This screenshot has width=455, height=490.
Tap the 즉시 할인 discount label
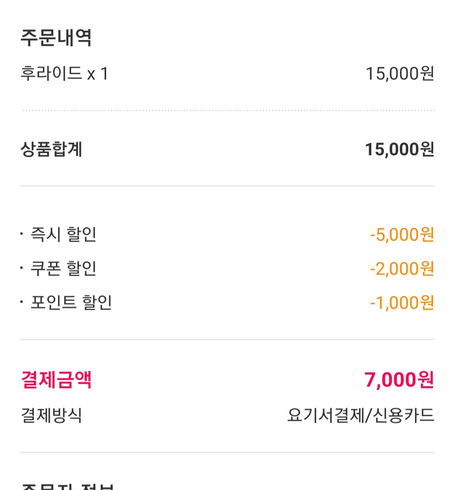[63, 234]
